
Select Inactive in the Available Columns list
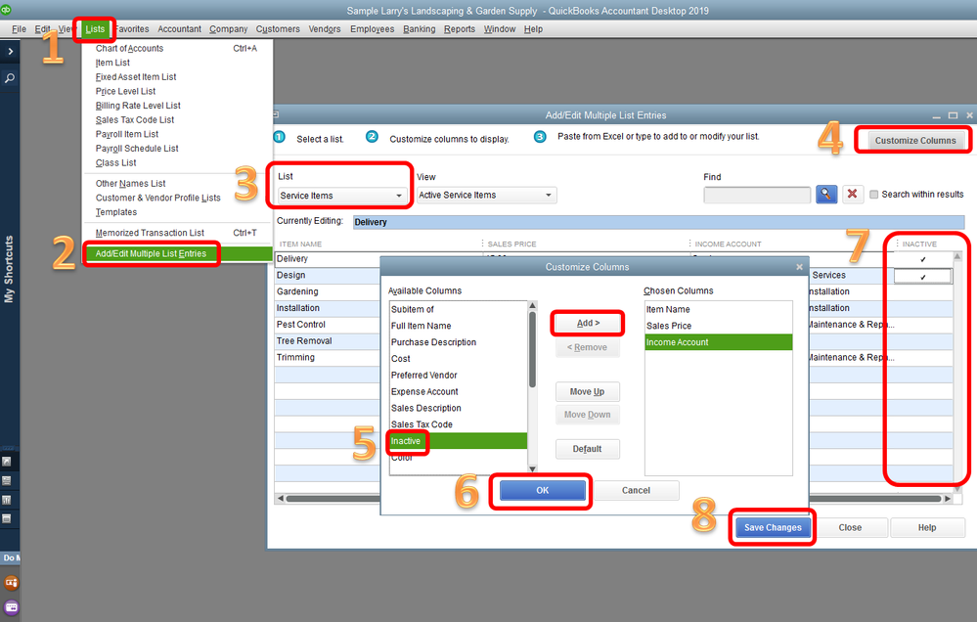458,441
